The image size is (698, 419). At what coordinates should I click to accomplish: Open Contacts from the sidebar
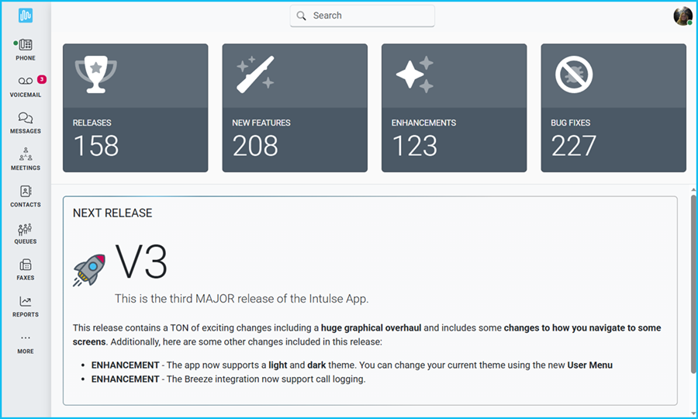click(26, 196)
